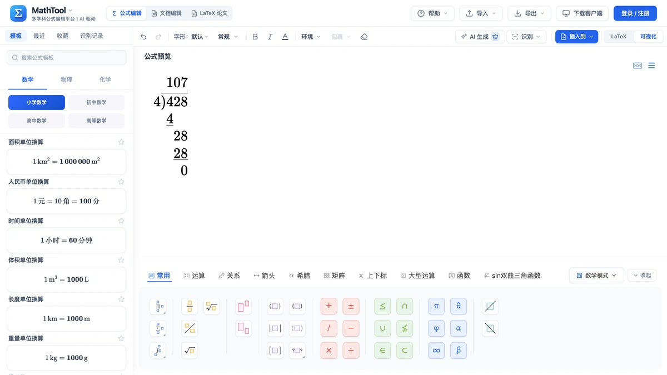Screen dimensions: 667x375
Task: Toggle italic formatting
Action: click(x=270, y=37)
